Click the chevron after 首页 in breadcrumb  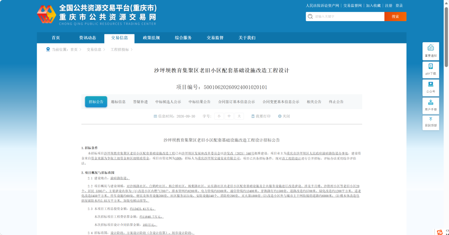81,50
